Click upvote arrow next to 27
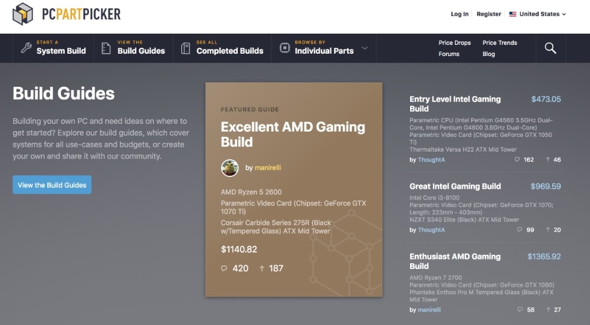Viewport: 590px width, 325px height. pyautogui.click(x=548, y=310)
